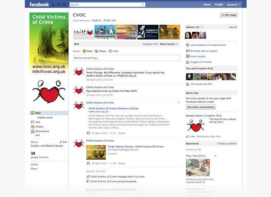
Task: Click the Facebook logo
Action: click(x=39, y=5)
